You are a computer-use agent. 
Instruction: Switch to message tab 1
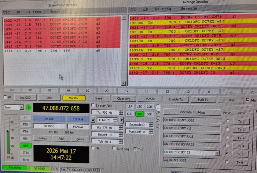point(158,108)
